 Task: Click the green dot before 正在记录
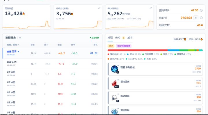pos(90,38)
